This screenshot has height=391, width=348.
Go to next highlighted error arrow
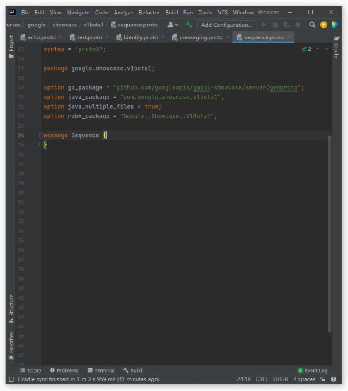[x=326, y=49]
